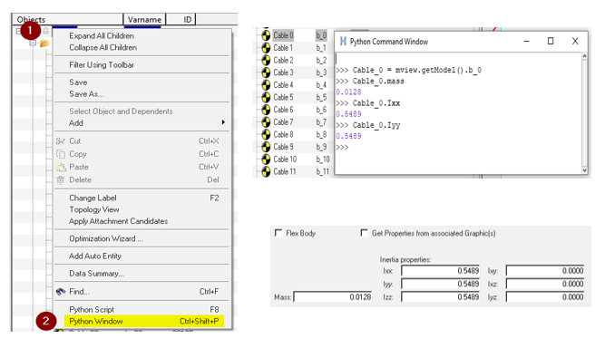
Task: Click the Cable 7 body icon
Action: click(x=266, y=122)
